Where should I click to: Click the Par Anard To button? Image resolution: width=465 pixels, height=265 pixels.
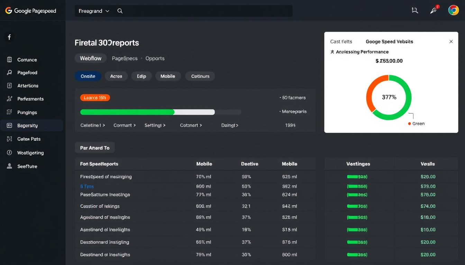coord(95,148)
